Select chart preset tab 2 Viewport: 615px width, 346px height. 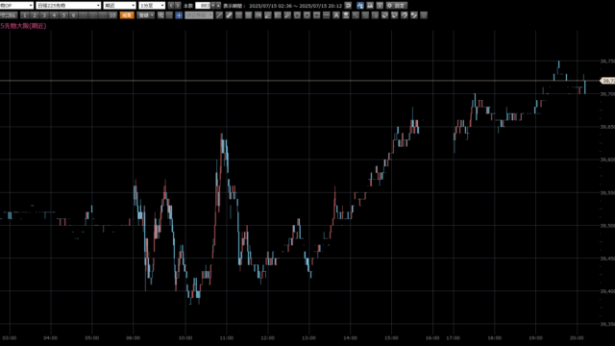(x=35, y=15)
